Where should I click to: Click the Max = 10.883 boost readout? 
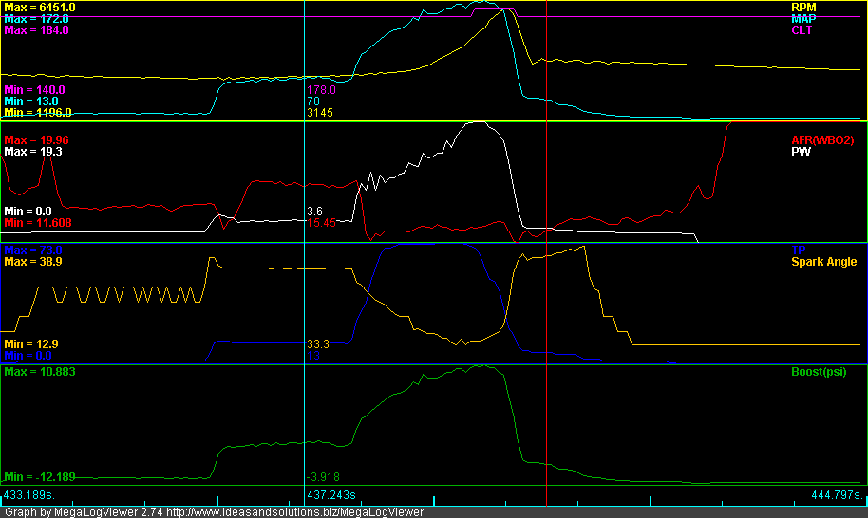39,371
